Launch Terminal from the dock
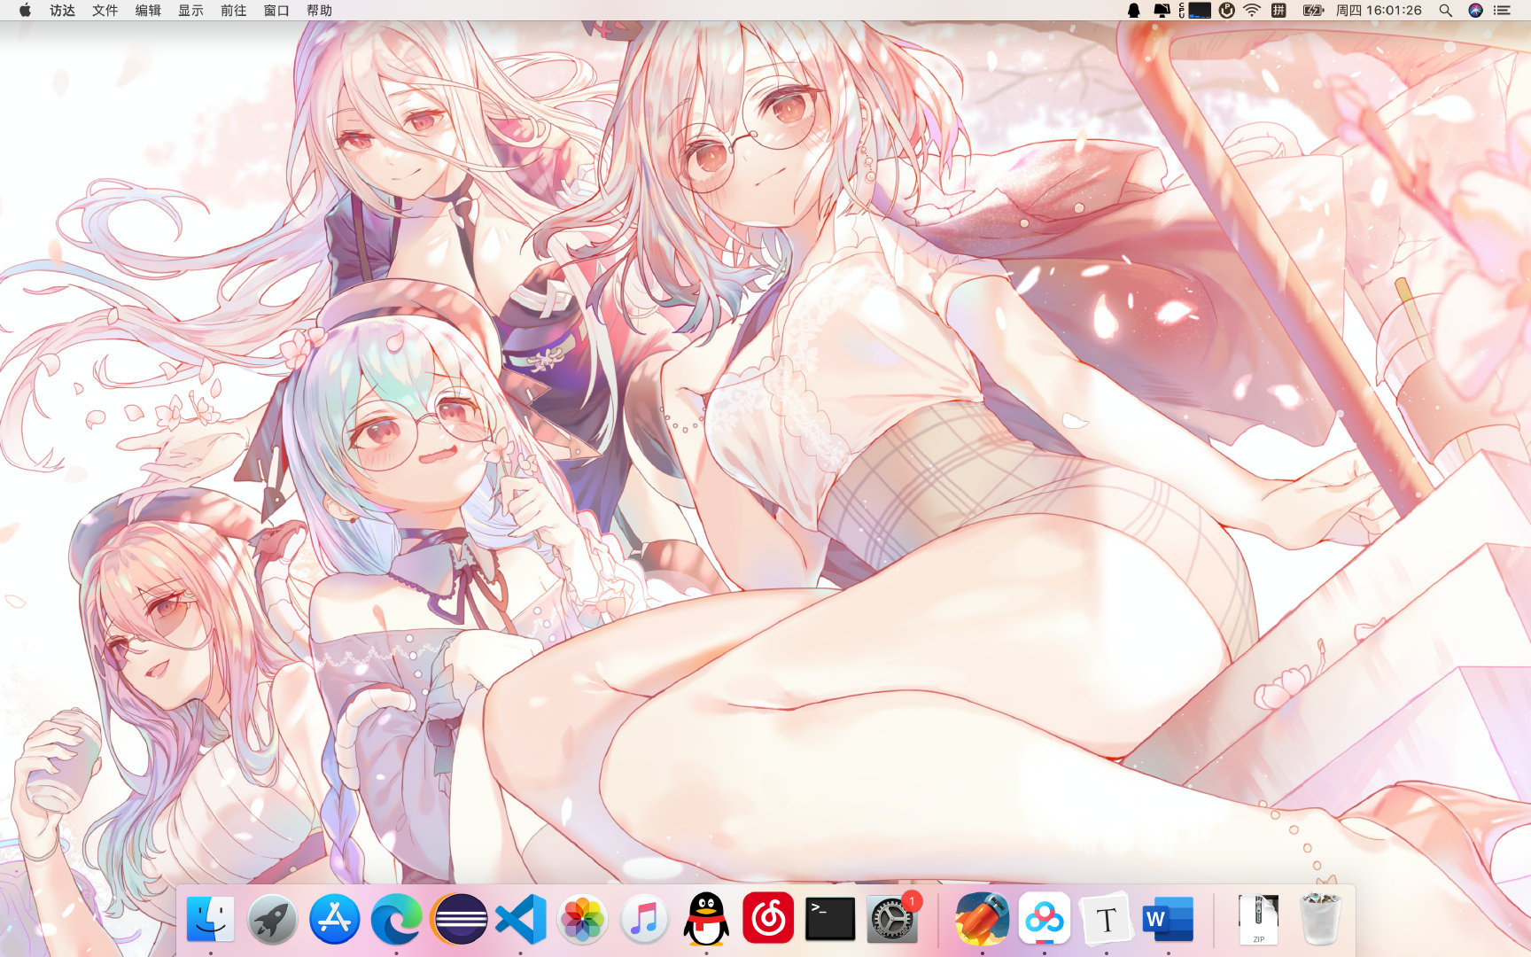 (830, 919)
